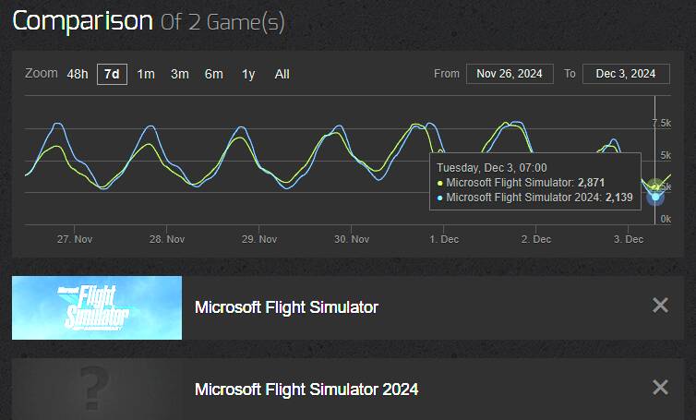Click the Microsoft Flight Simulator logo thumbnail
696x420 pixels.
(97, 307)
